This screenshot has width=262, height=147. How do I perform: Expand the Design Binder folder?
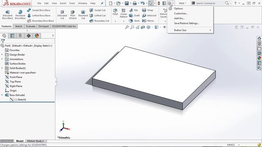(x=2, y=55)
